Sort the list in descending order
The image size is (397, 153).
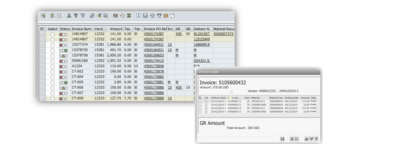tap(76, 16)
